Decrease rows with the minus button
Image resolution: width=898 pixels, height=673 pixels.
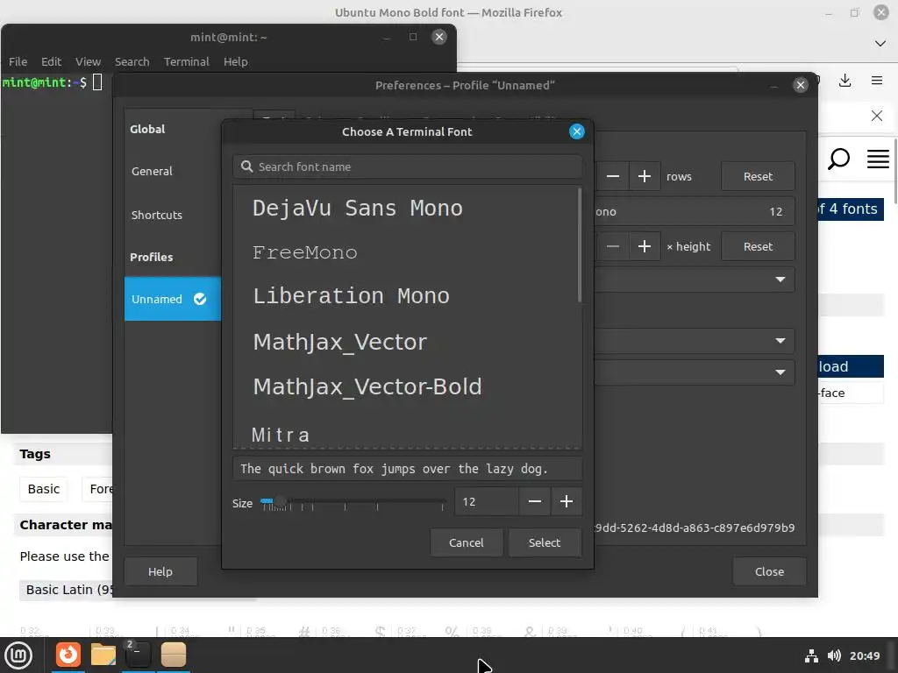coord(613,176)
